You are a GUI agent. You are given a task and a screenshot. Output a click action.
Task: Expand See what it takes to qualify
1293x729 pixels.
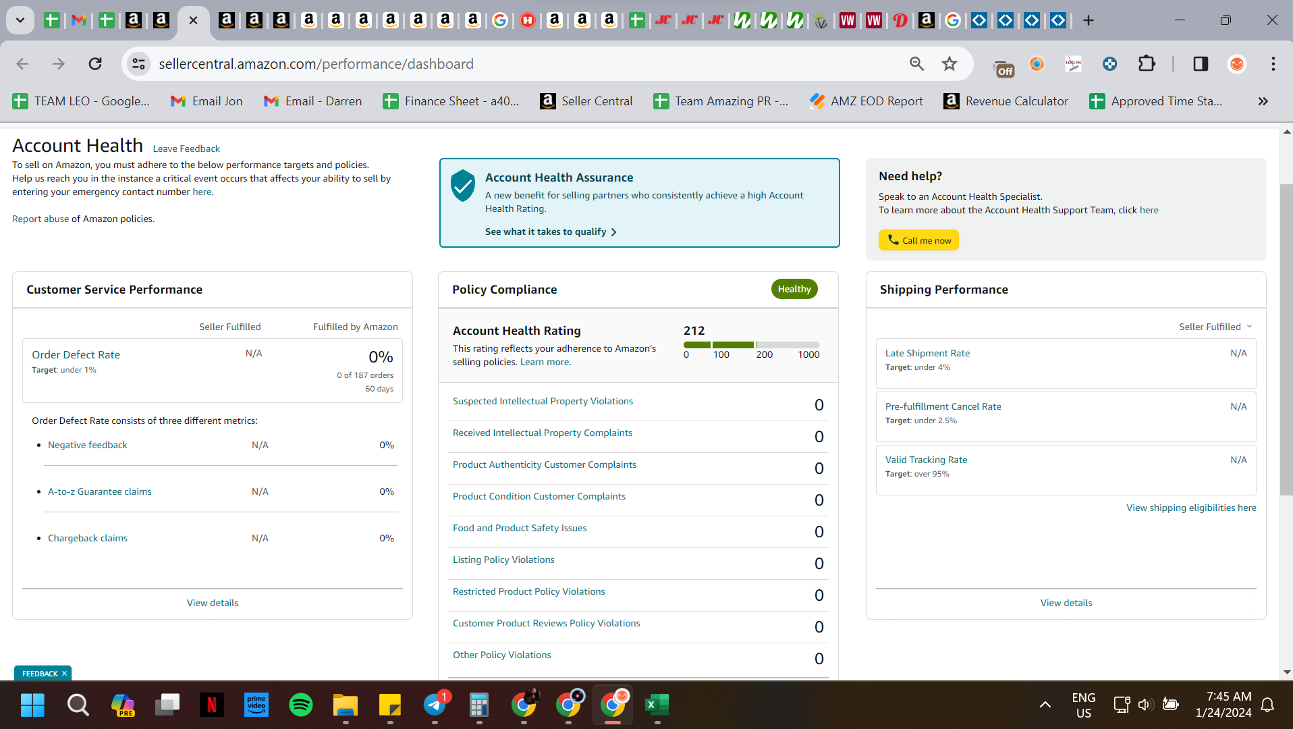[x=551, y=232]
